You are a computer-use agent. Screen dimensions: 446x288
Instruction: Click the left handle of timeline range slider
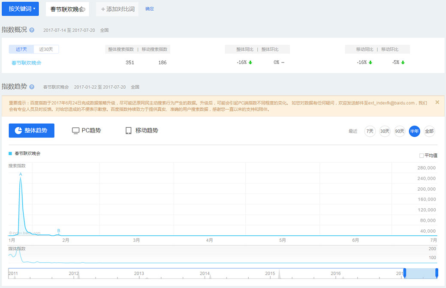point(405,273)
